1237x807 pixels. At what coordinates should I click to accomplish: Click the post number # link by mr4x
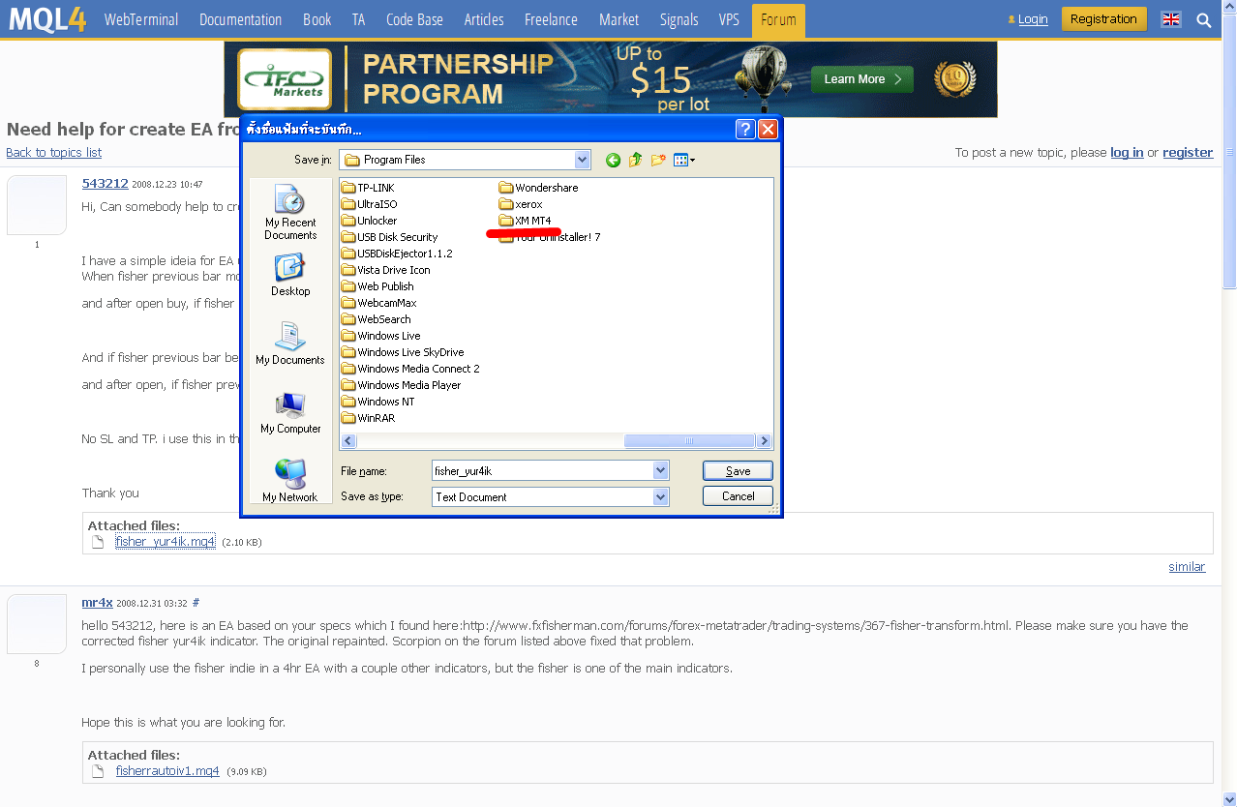point(196,602)
